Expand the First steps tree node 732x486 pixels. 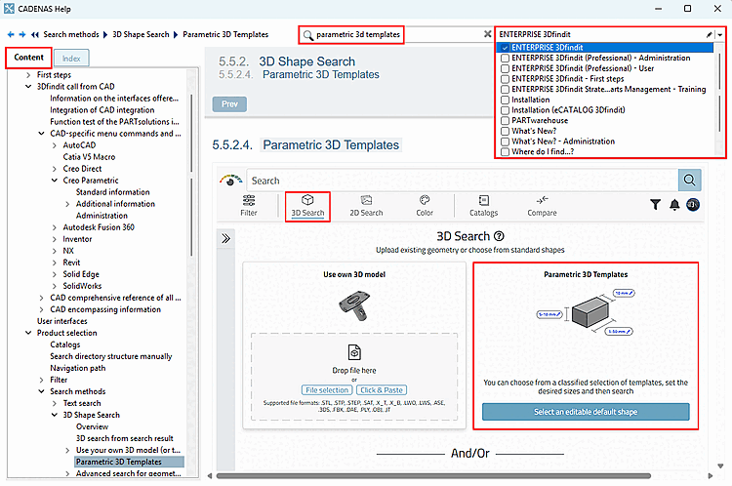28,75
